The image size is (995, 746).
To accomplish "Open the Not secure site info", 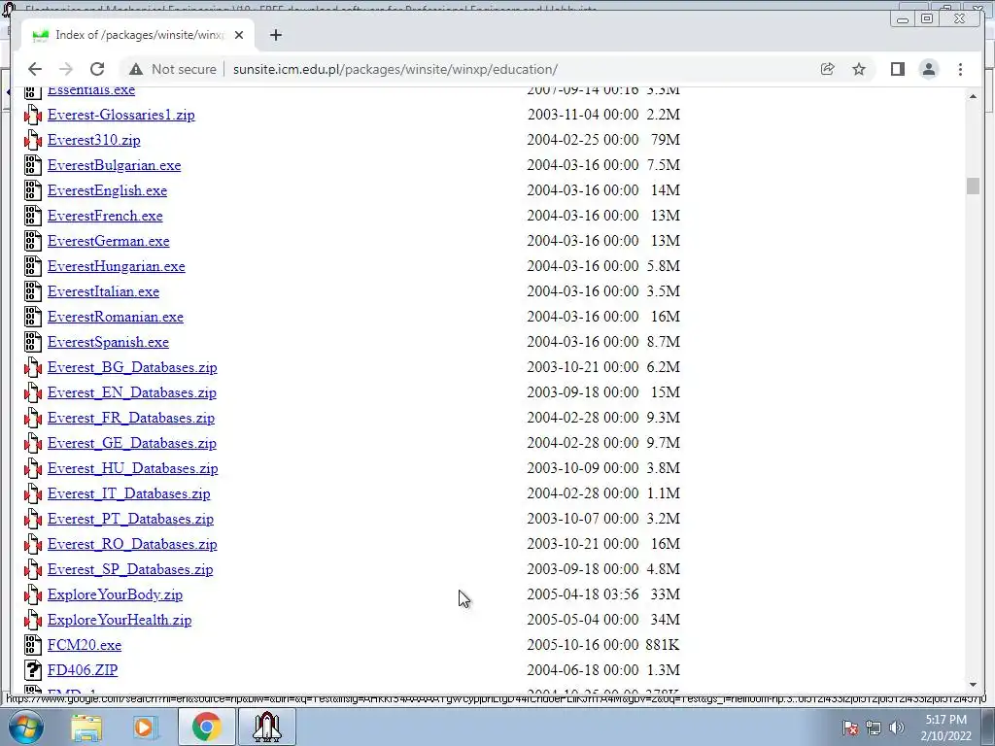I will pos(173,69).
